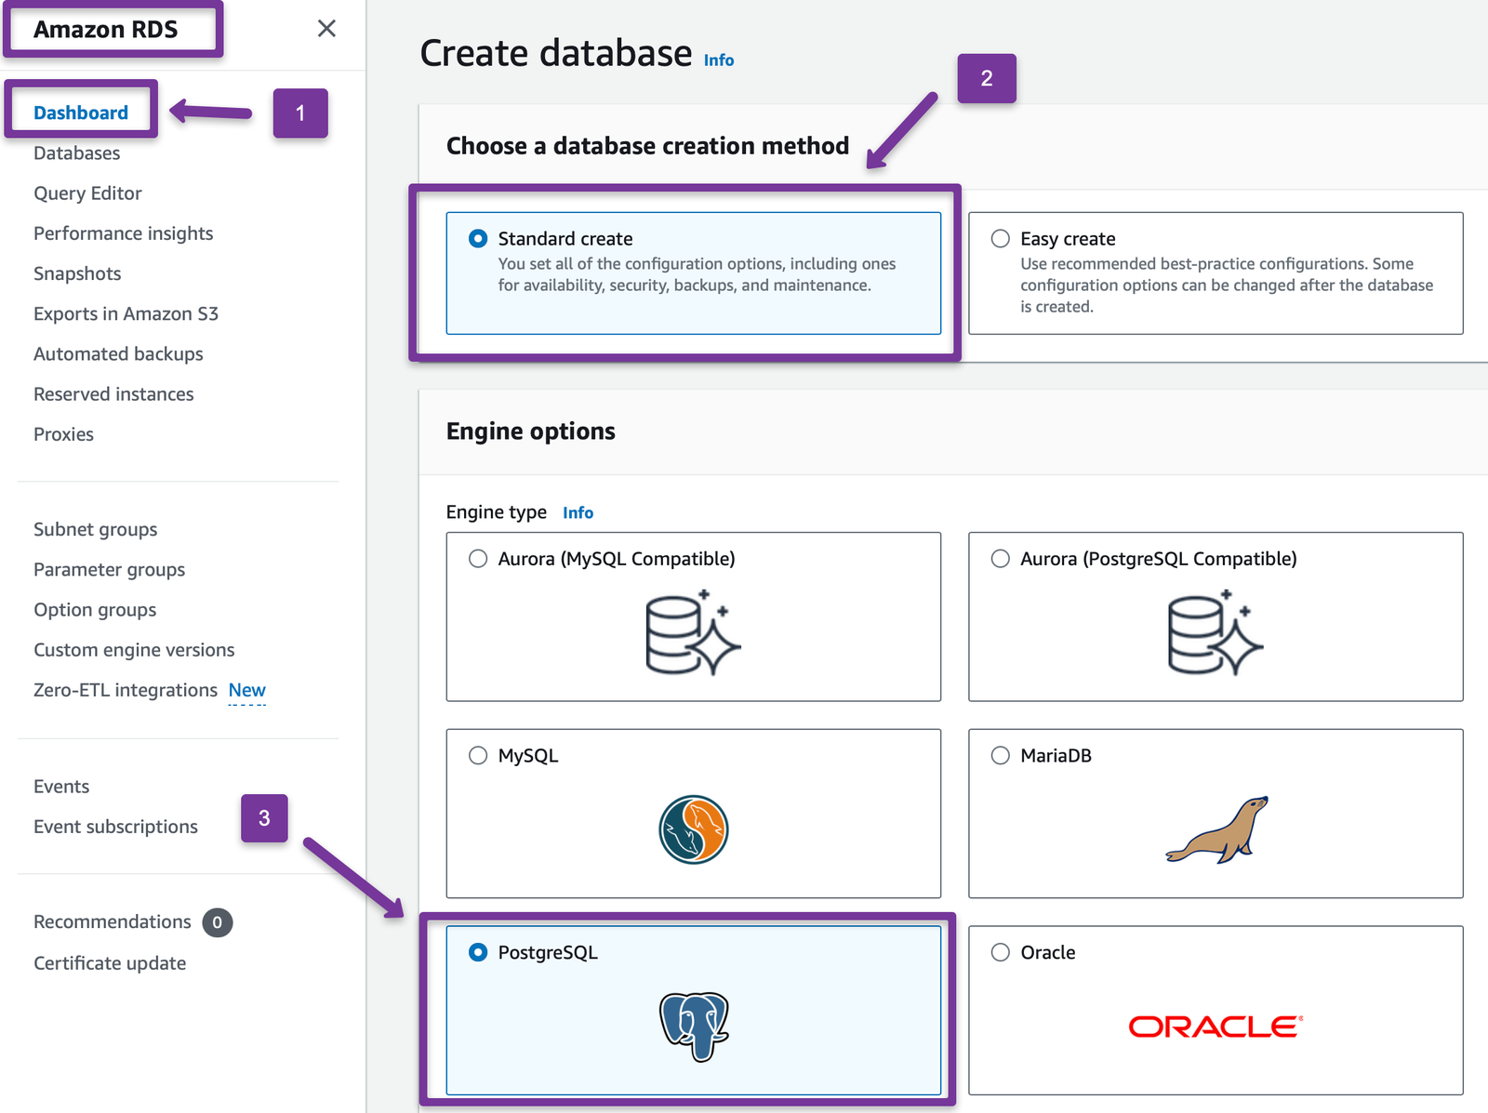Open Automated backups
The height and width of the screenshot is (1113, 1488).
click(x=118, y=353)
